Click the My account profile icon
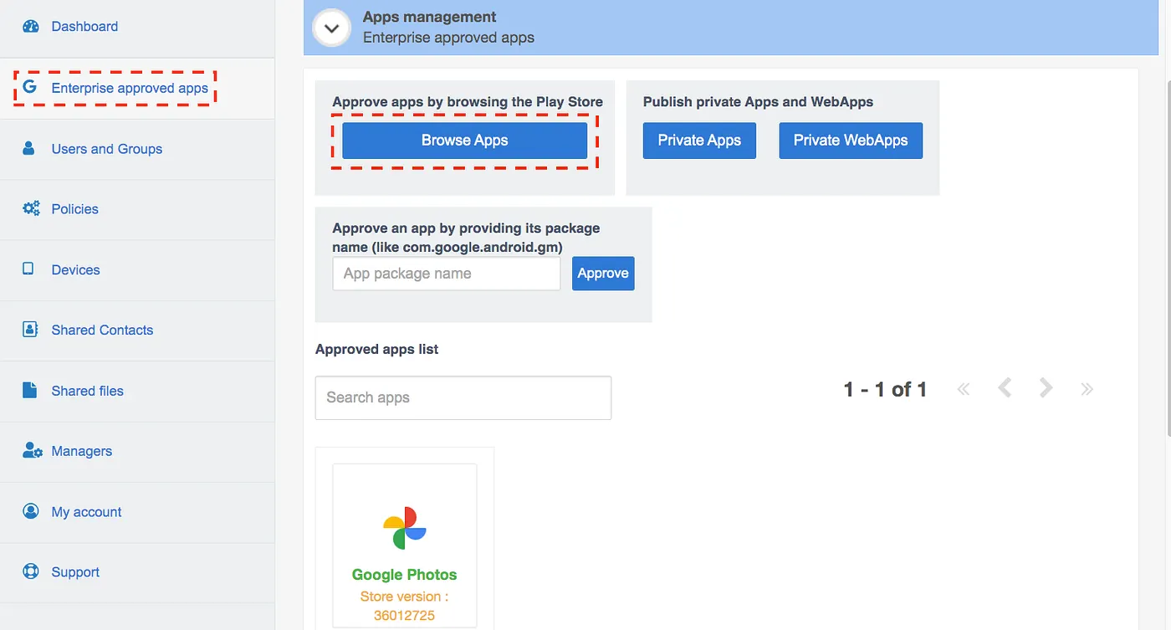The height and width of the screenshot is (630, 1171). 31,511
